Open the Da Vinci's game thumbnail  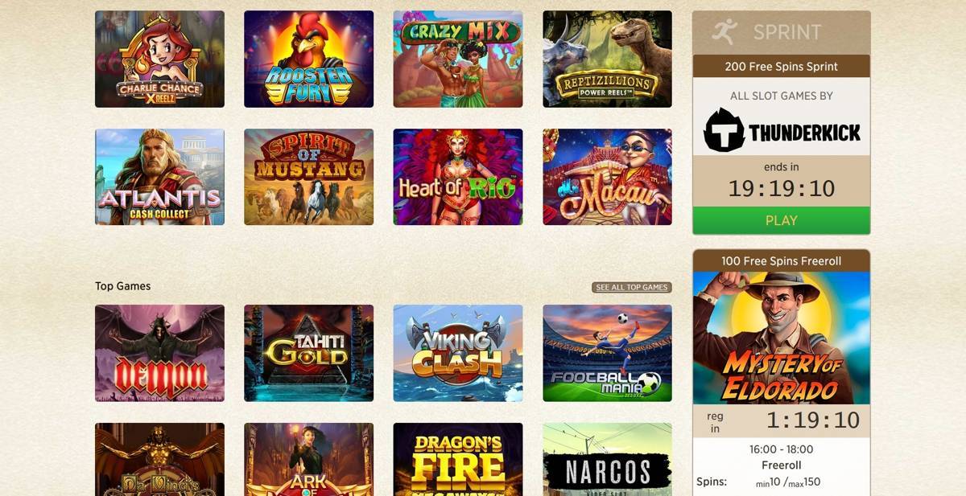coord(159,459)
